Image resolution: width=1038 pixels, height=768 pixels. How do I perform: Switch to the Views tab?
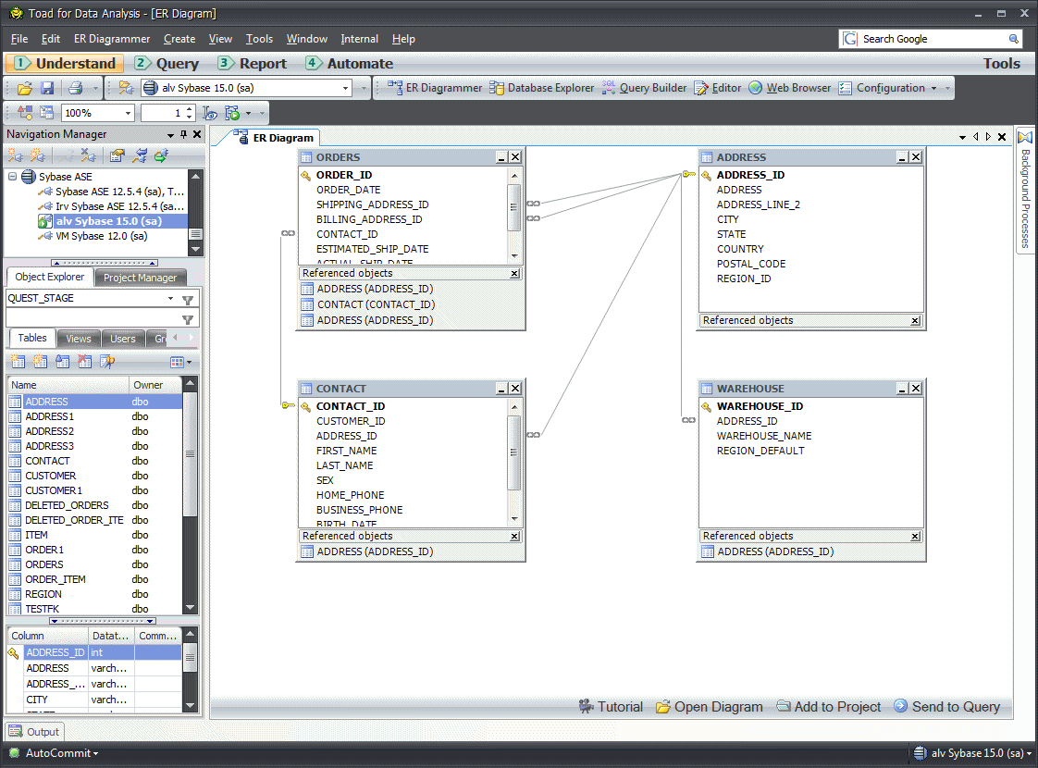pyautogui.click(x=79, y=339)
